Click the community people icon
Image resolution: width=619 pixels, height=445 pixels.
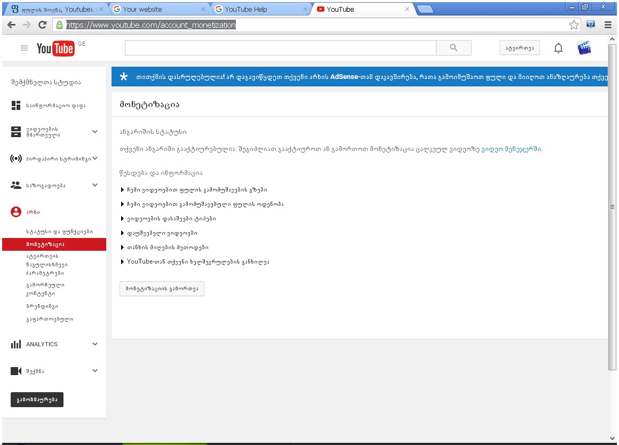[x=16, y=185]
